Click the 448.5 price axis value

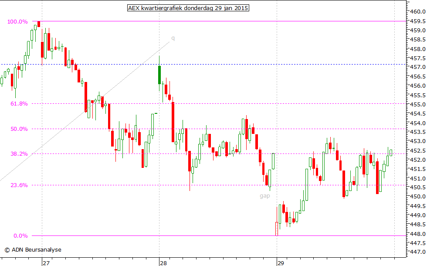(418, 225)
